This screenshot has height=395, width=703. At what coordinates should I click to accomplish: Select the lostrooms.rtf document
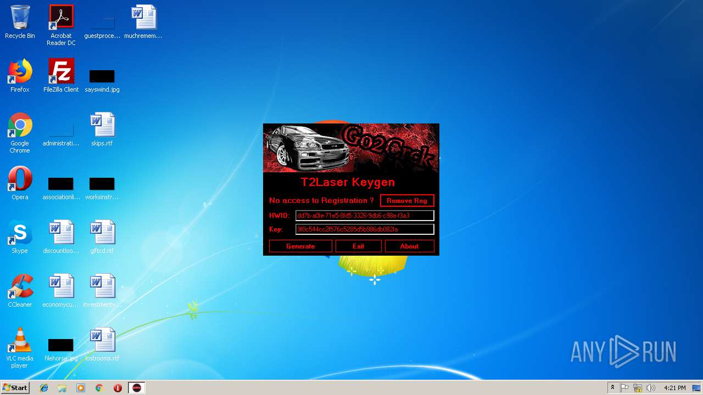tap(102, 345)
